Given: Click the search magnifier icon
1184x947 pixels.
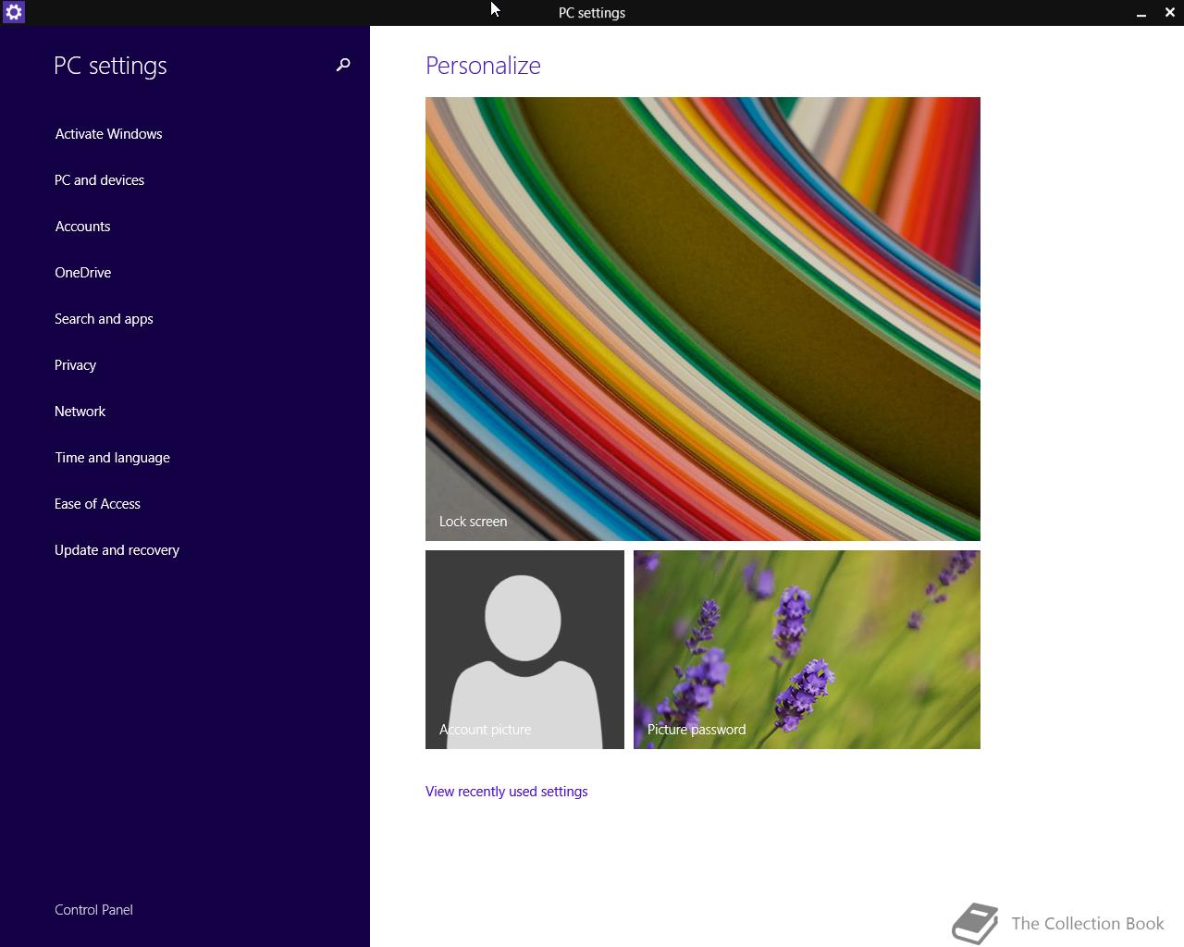Looking at the screenshot, I should [x=343, y=65].
